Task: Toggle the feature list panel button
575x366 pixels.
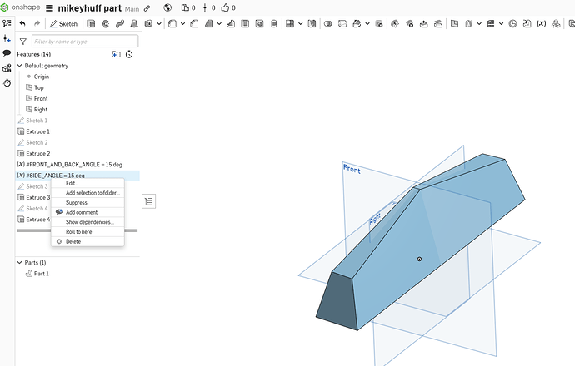Action: [x=149, y=201]
